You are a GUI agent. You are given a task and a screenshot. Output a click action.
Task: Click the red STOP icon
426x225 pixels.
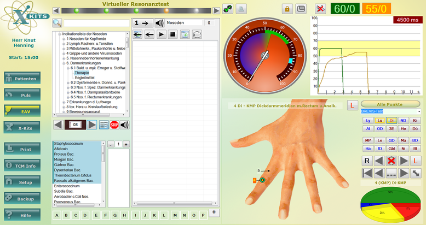[x=114, y=125]
